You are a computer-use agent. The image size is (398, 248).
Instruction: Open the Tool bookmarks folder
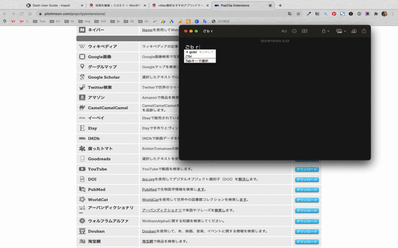(x=39, y=21)
